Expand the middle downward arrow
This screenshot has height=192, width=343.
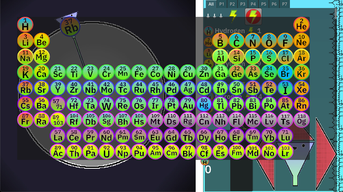(214, 16)
